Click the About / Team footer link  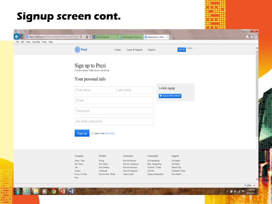pos(80,161)
